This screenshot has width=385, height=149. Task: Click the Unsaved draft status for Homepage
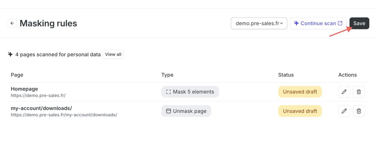click(300, 92)
